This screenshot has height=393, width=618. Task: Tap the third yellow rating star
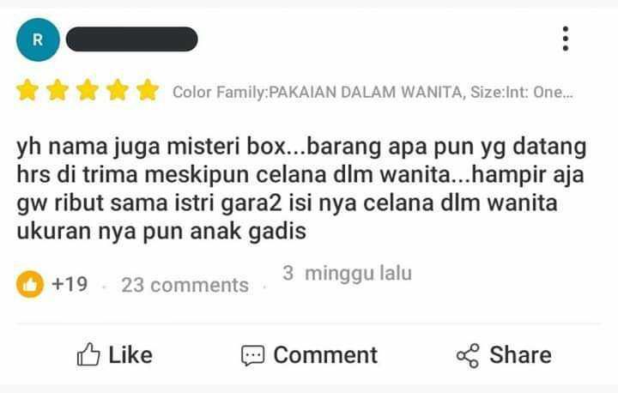click(88, 90)
